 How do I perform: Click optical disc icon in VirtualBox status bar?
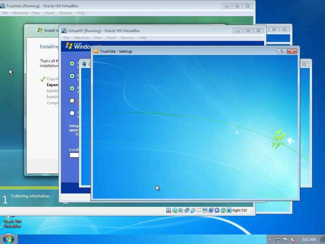tap(175, 210)
